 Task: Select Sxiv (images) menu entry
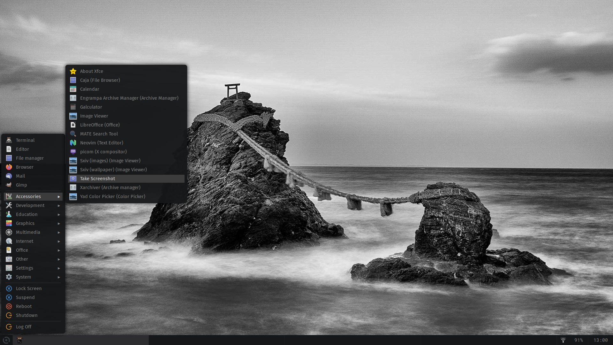[x=126, y=161]
